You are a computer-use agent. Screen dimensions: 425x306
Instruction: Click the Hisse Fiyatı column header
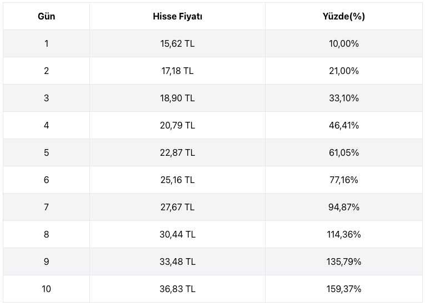tap(177, 16)
